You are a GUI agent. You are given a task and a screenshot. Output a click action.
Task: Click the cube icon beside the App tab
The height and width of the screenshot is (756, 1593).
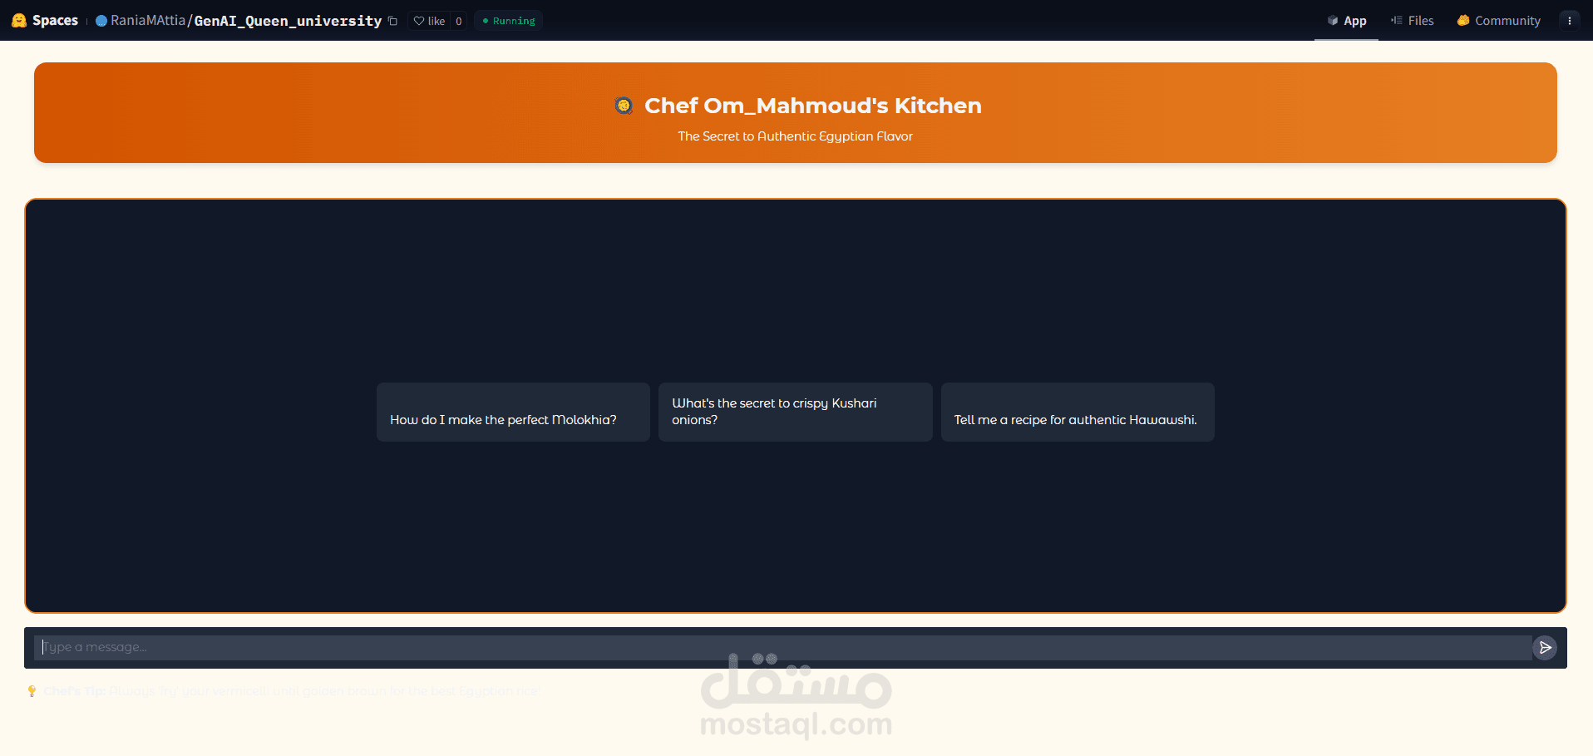point(1331,20)
